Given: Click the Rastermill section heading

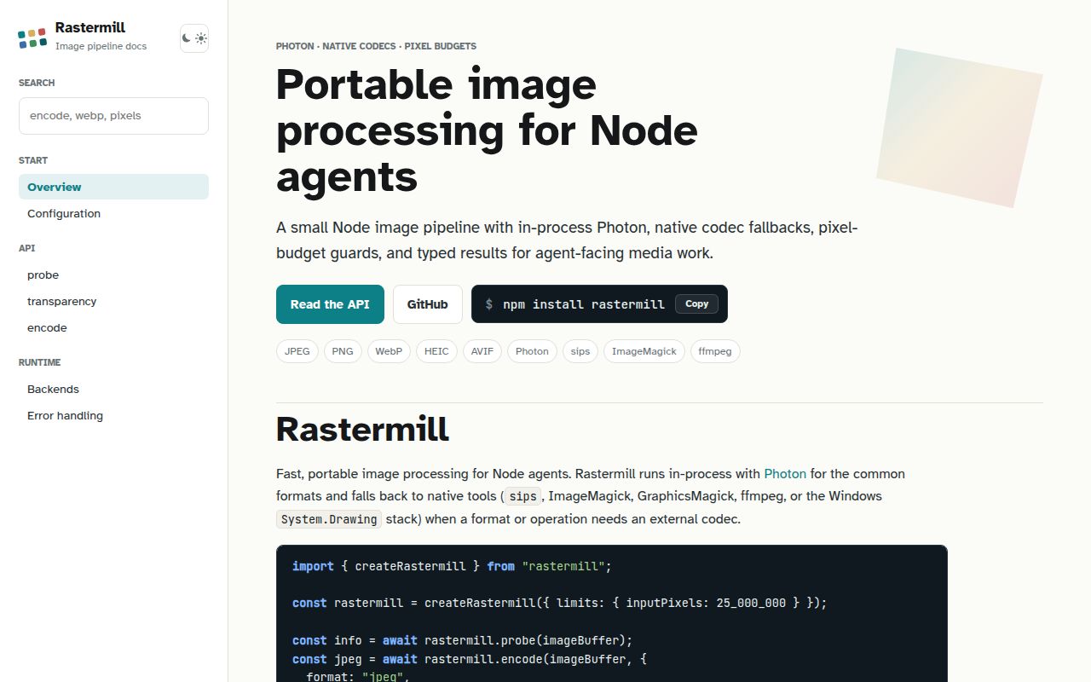Looking at the screenshot, I should [362, 429].
